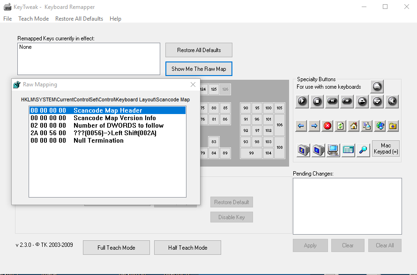Select the My Computer specialty button

[333, 150]
